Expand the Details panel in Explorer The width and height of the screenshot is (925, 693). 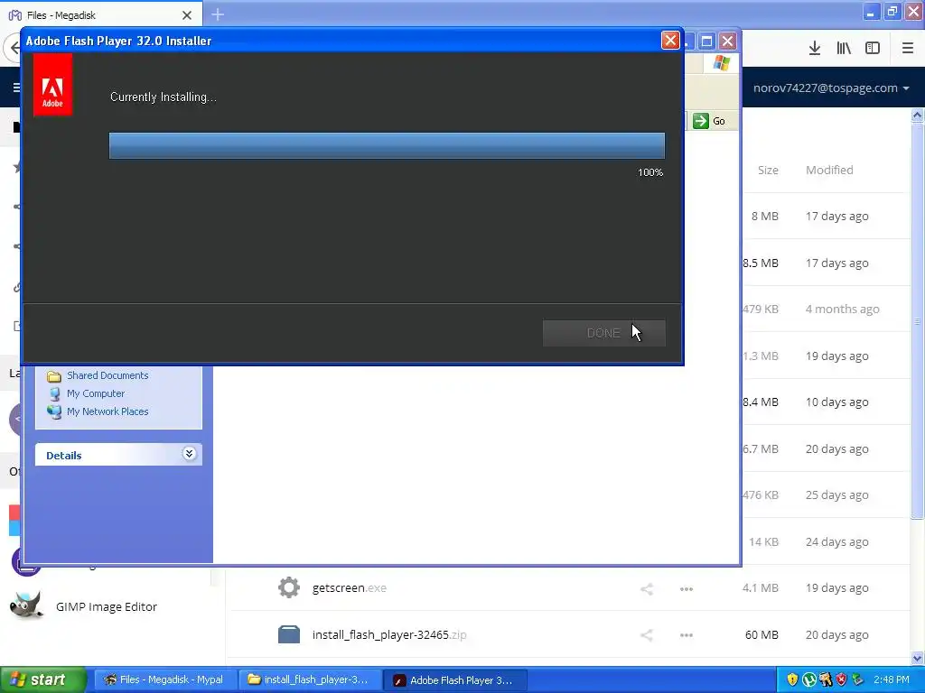189,454
